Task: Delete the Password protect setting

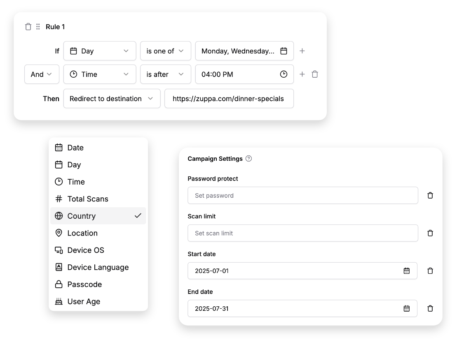Action: [430, 196]
